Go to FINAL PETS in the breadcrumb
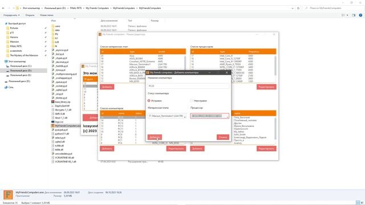365x205 pixels. click(76, 8)
